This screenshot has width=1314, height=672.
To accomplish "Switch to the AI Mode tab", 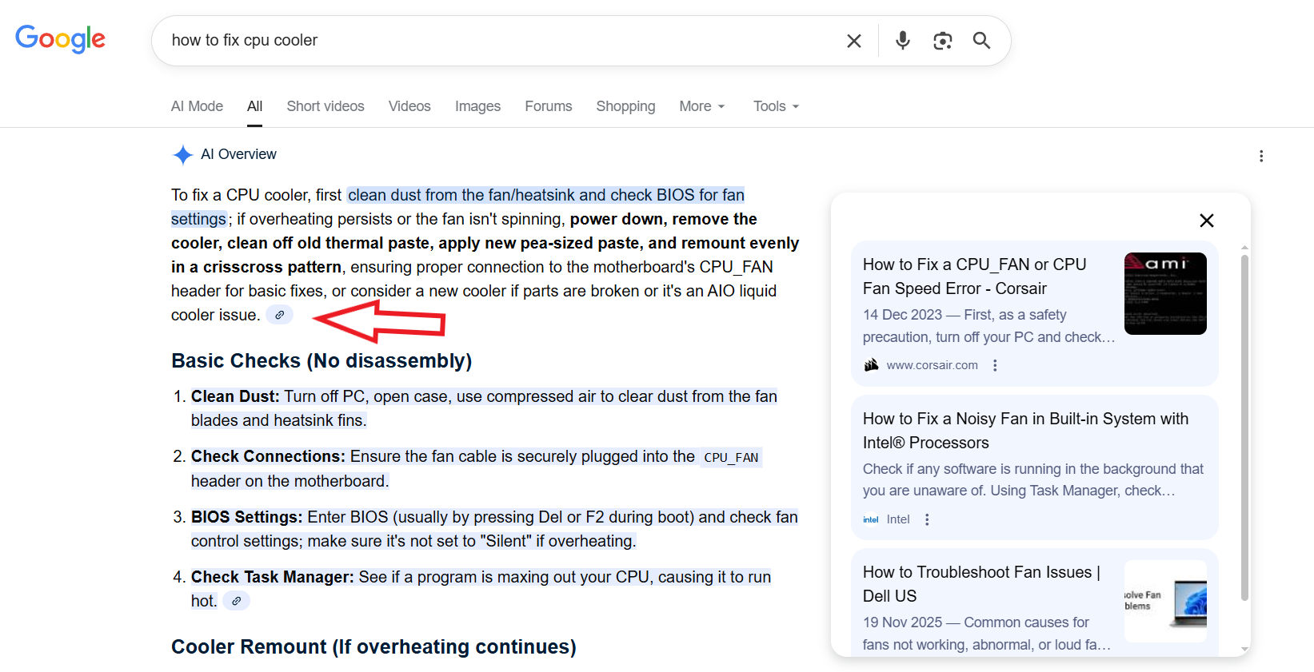I will coord(197,106).
